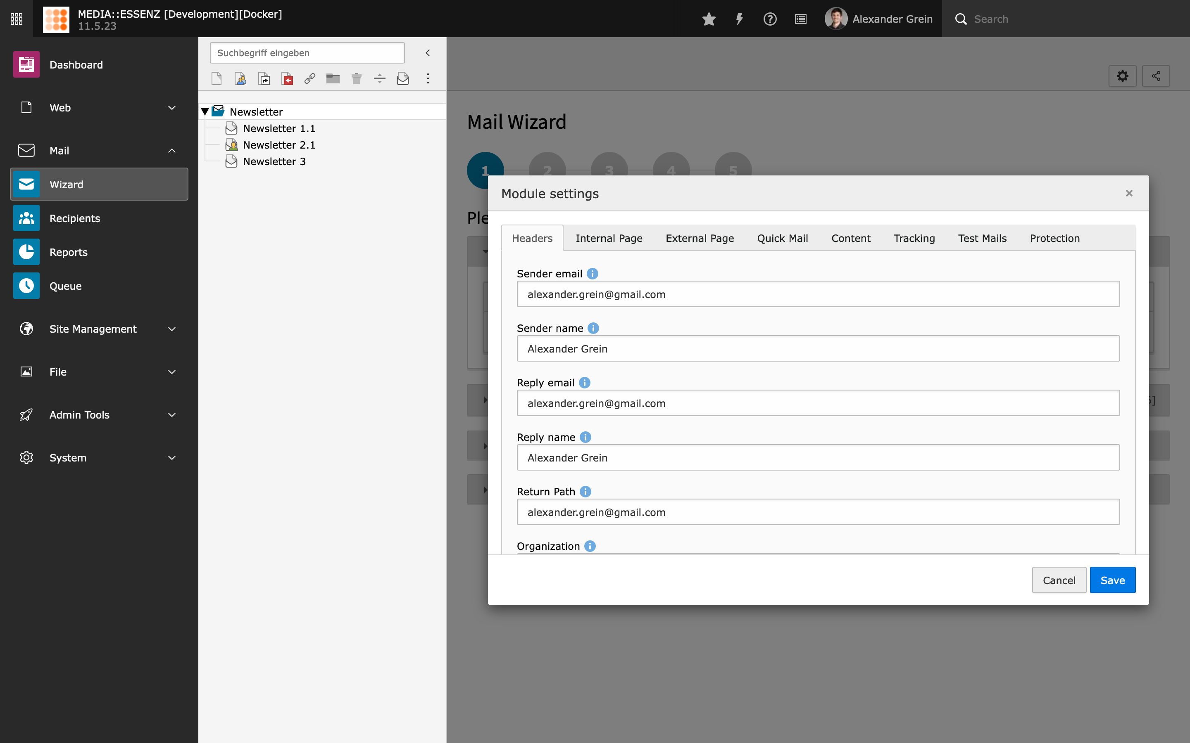
Task: Open the page tree more options menu
Action: point(428,78)
